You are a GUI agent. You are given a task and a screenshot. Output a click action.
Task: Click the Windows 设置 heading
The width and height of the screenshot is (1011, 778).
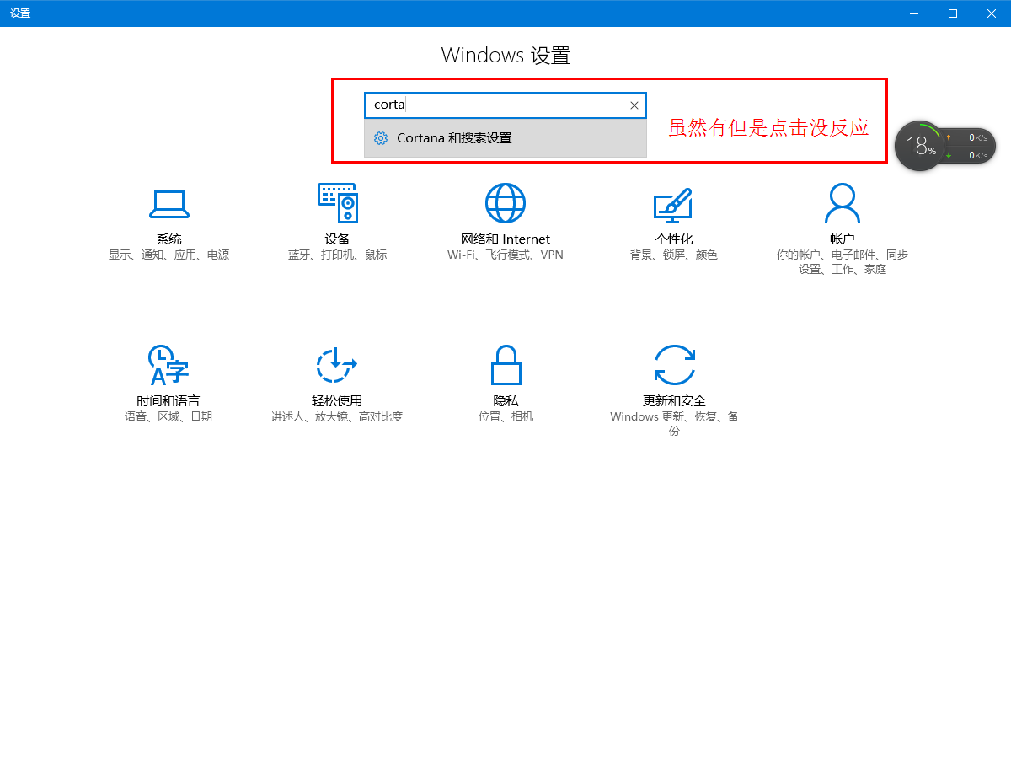click(505, 55)
